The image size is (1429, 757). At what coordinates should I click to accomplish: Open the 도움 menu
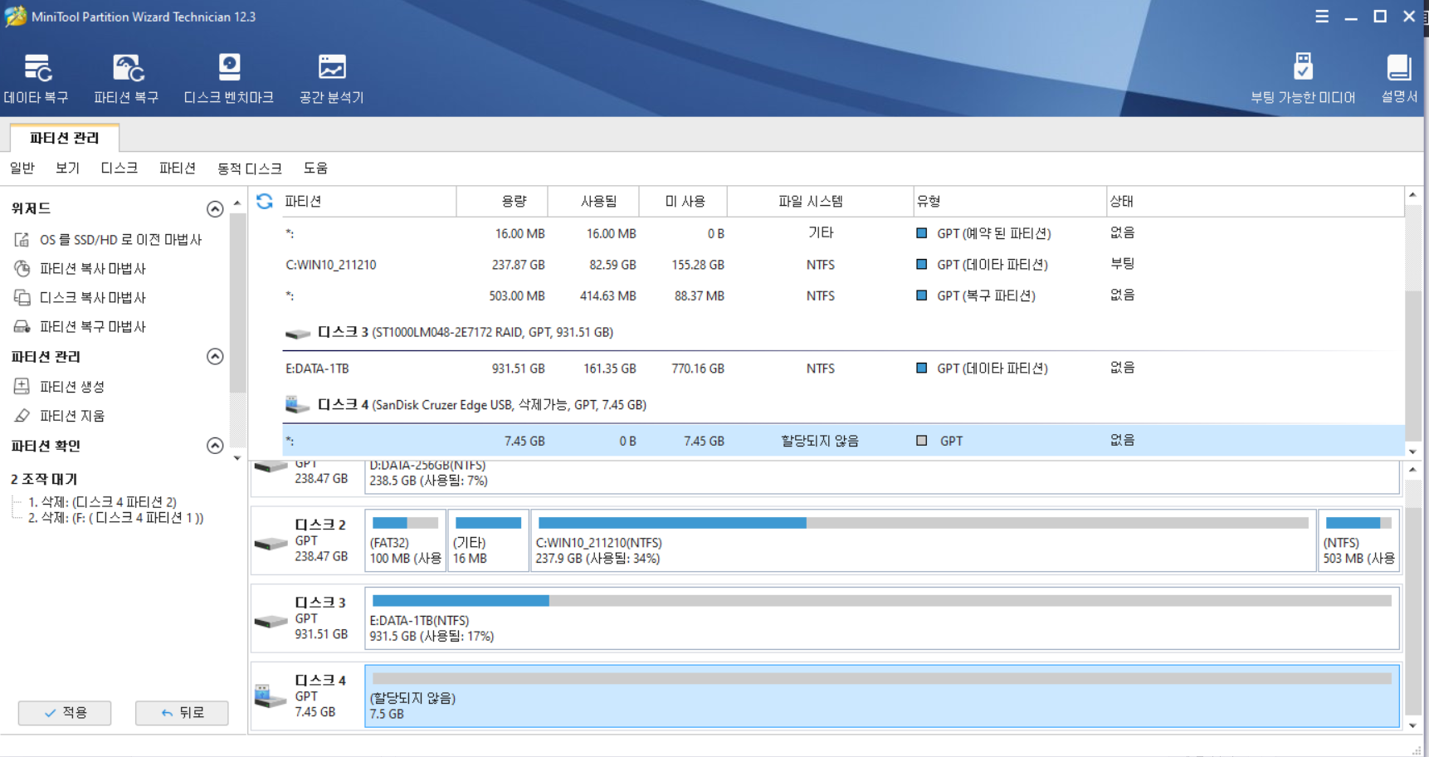315,168
